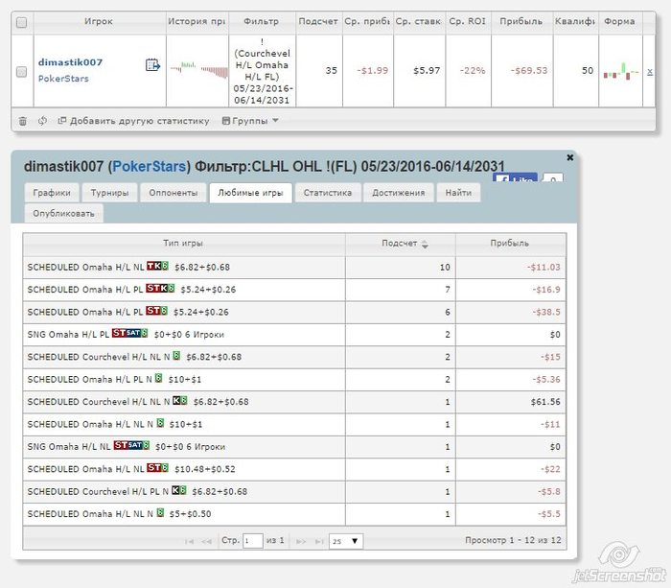Sort by the Подсчет column in the games table
This screenshot has width=671, height=588.
coord(400,244)
